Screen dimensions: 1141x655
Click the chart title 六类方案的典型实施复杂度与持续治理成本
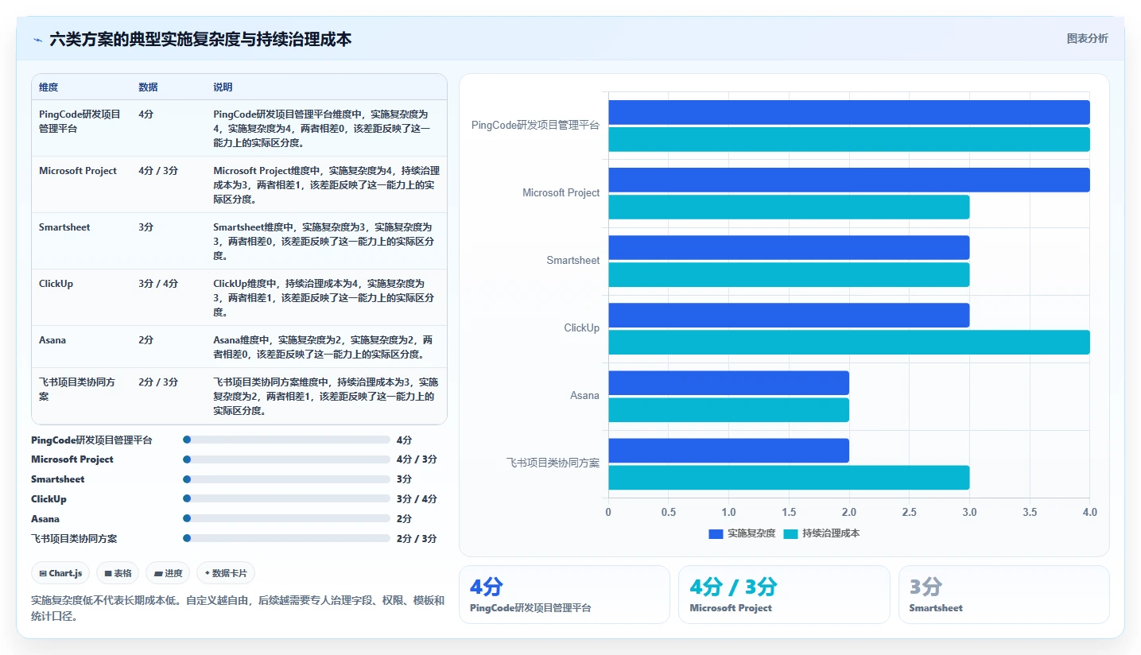pos(200,40)
